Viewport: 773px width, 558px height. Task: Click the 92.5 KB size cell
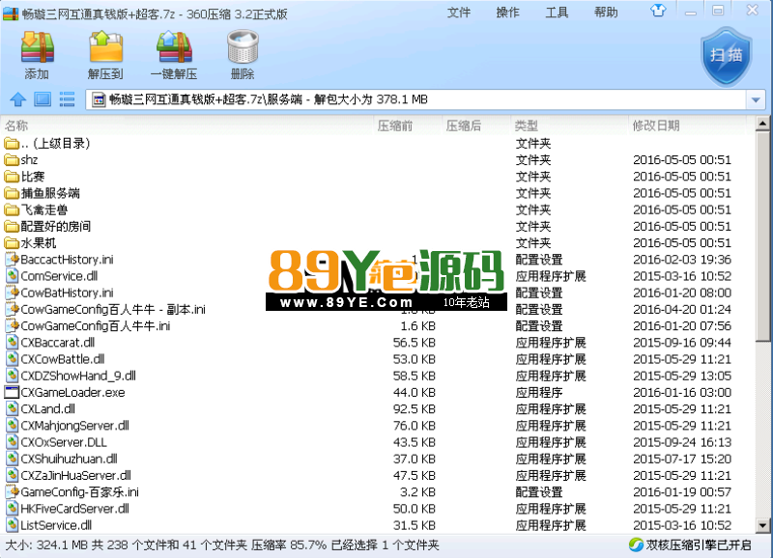pyautogui.click(x=415, y=409)
